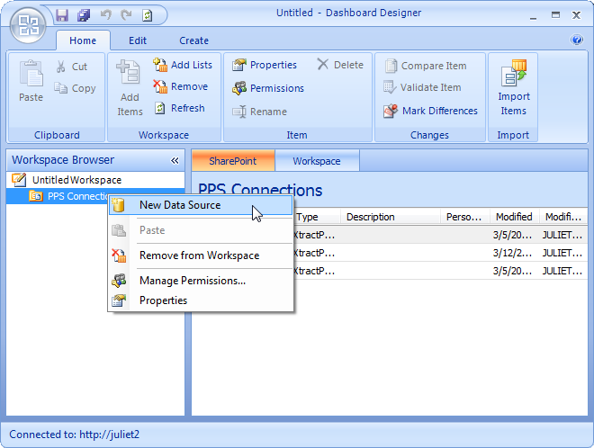594x448 pixels.
Task: Click the Compare Item icon
Action: point(391,66)
